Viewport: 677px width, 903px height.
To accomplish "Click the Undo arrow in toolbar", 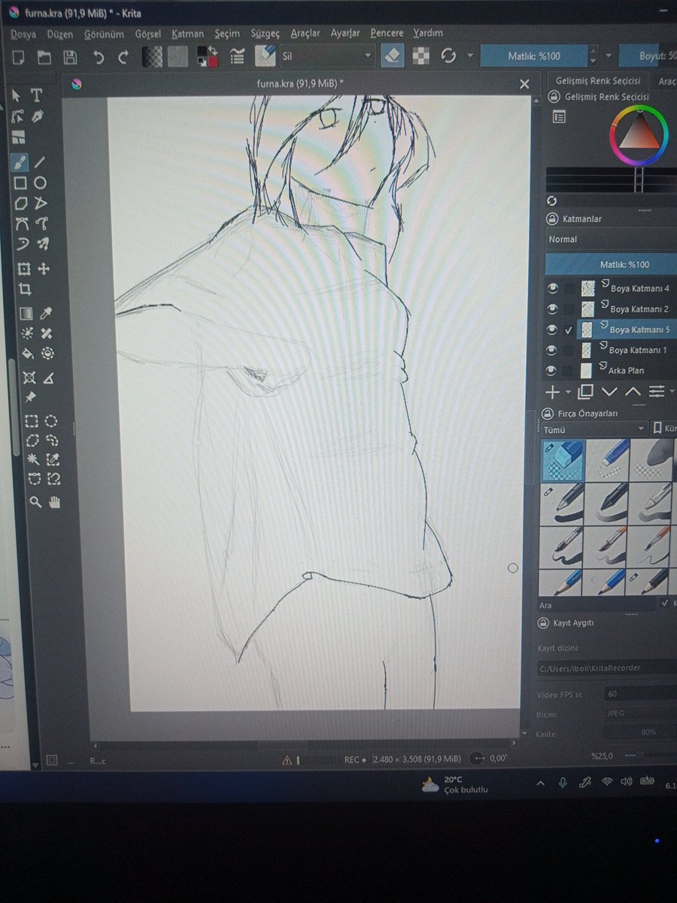I will [98, 57].
